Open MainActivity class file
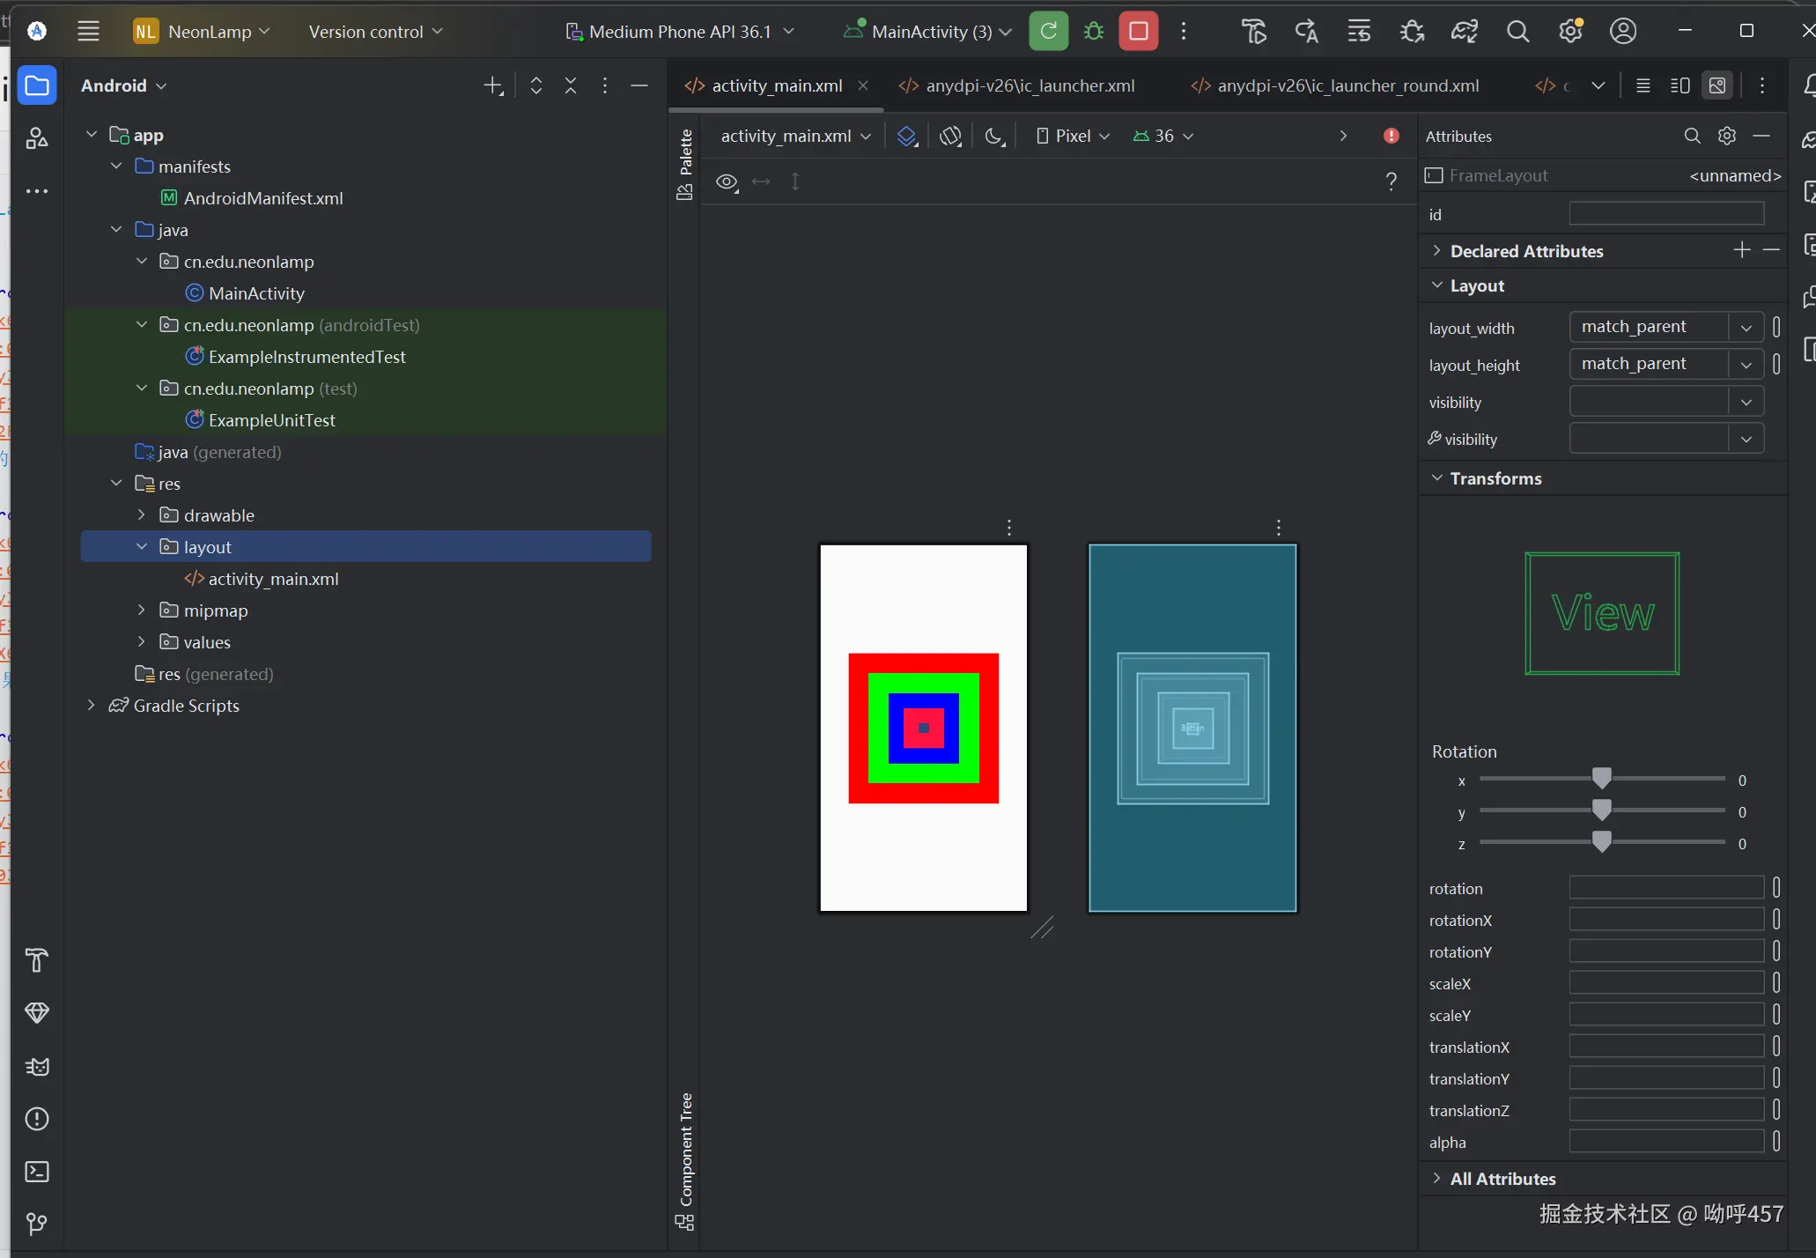The image size is (1816, 1258). tap(255, 293)
